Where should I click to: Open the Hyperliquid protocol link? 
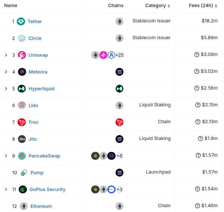(42, 89)
